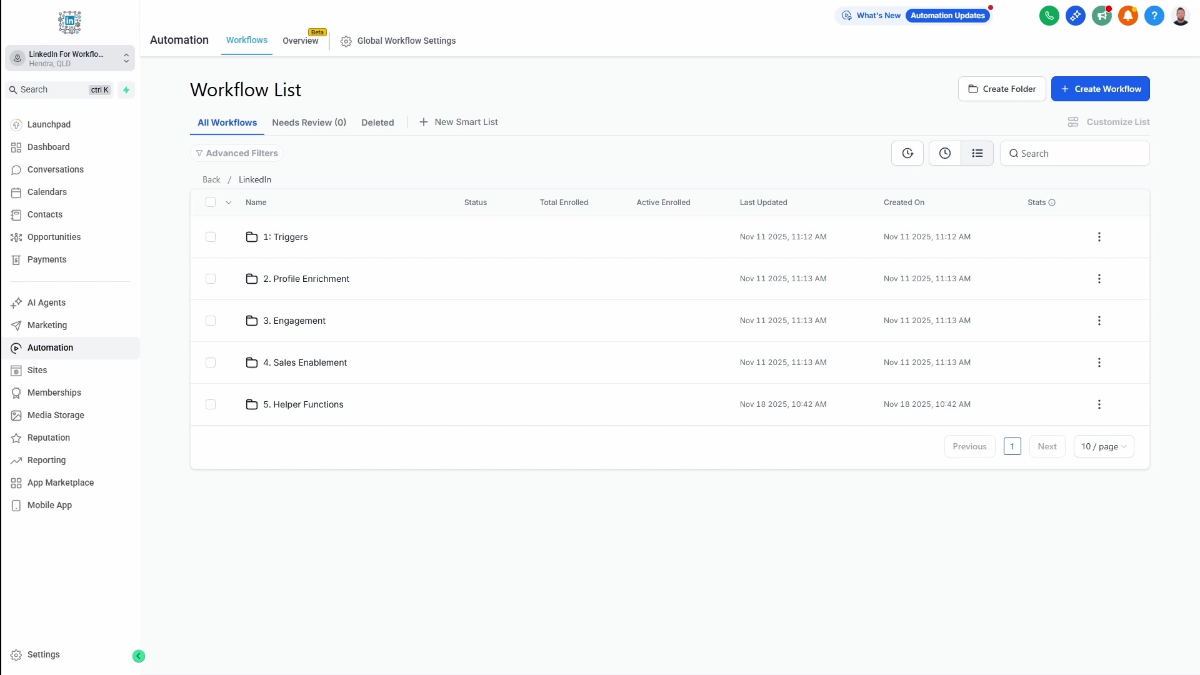The image size is (1200, 675).
Task: Open three-dot menu for 3. Engagement folder
Action: coord(1099,321)
